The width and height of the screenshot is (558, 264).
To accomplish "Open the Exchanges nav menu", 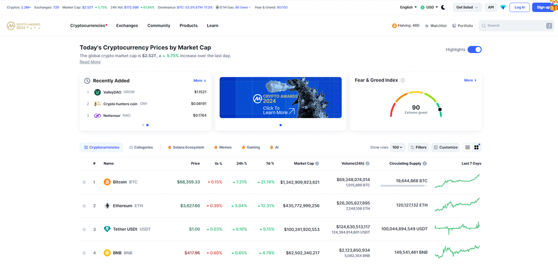I will point(127,26).
